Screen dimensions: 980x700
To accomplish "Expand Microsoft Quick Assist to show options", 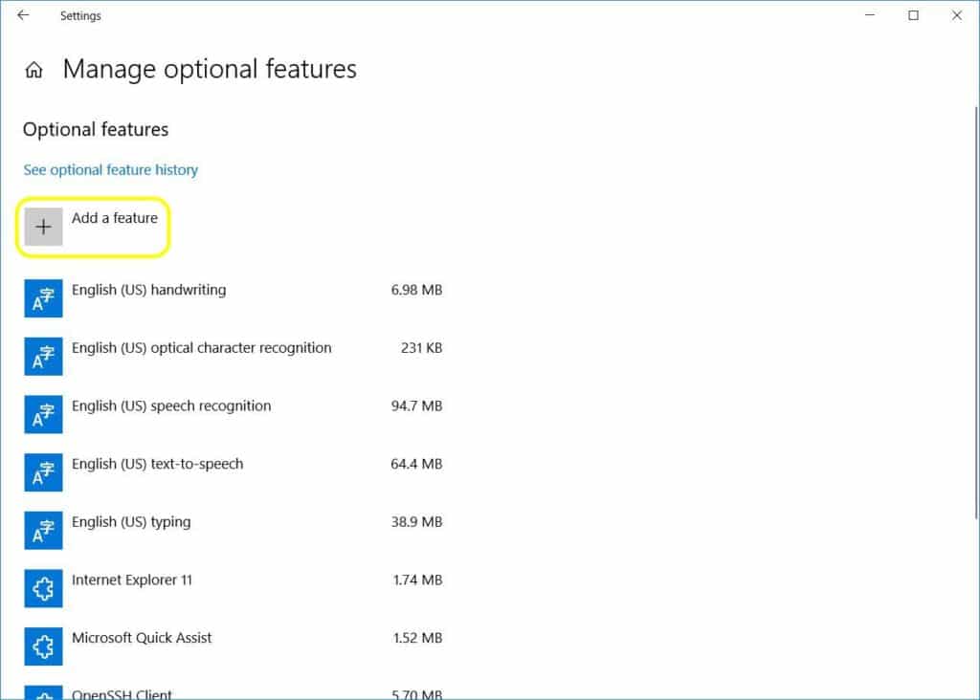I will point(142,638).
